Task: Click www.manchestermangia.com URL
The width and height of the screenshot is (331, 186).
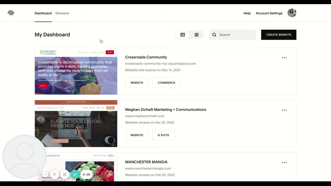Action: tap(148, 168)
